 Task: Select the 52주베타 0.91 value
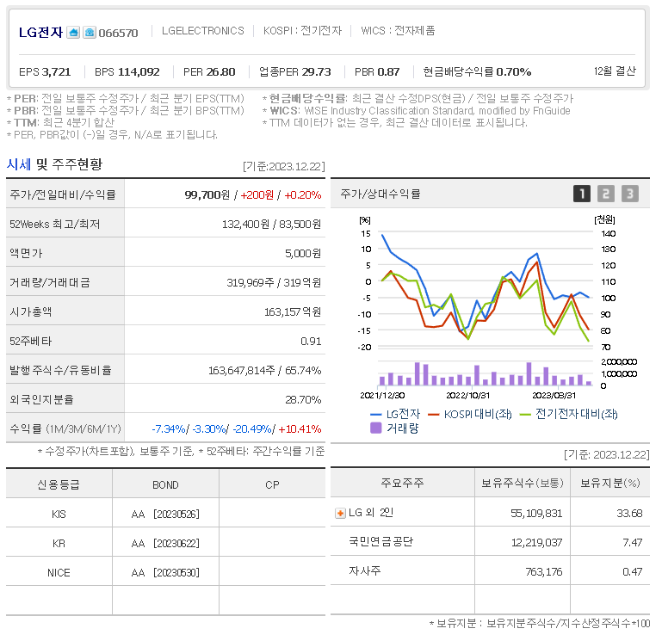pos(311,341)
